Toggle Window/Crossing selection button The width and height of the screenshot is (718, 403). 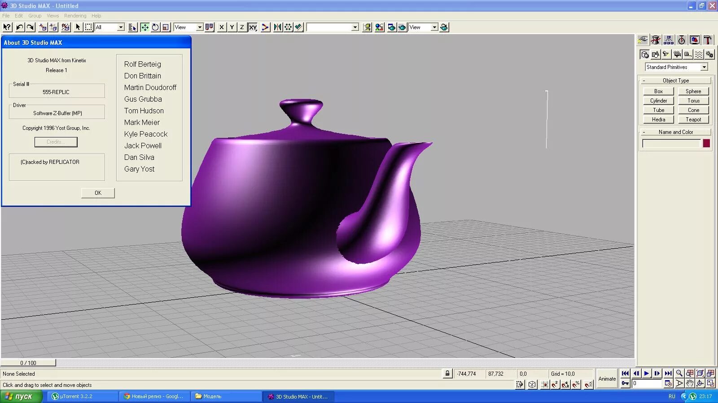pyautogui.click(x=520, y=384)
